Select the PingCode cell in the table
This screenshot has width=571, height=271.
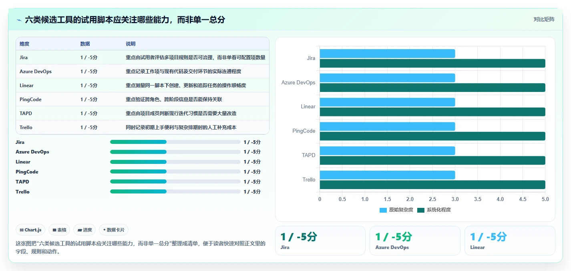click(30, 100)
